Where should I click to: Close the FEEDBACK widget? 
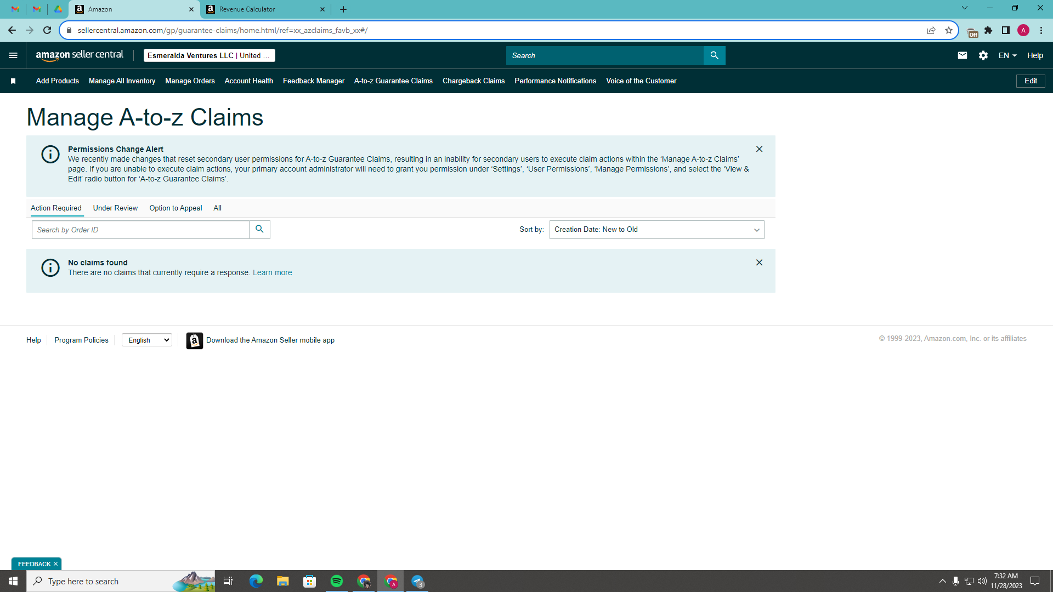[x=55, y=564]
